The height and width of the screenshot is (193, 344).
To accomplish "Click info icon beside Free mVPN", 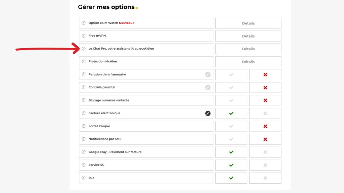I will tap(84, 36).
